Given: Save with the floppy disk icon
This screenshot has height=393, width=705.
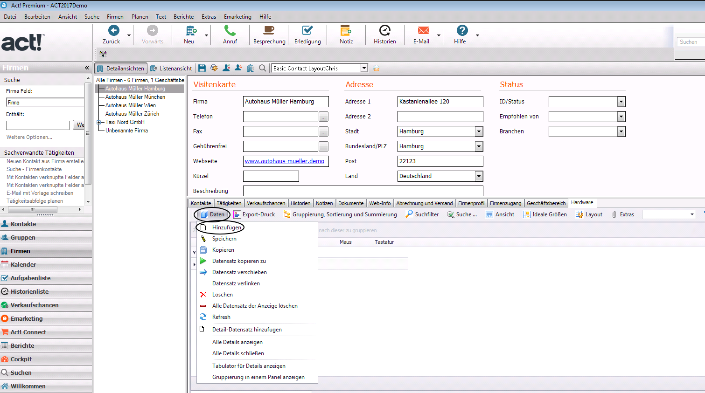Looking at the screenshot, I should tap(202, 68).
